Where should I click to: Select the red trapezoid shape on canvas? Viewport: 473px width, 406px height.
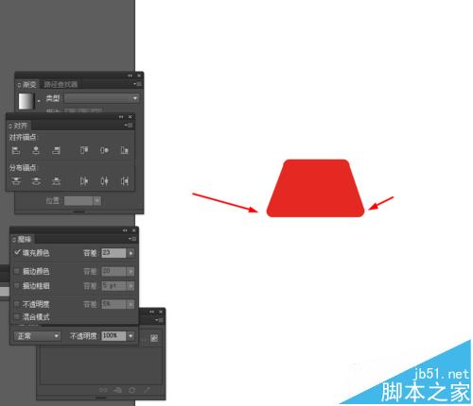pyautogui.click(x=315, y=188)
